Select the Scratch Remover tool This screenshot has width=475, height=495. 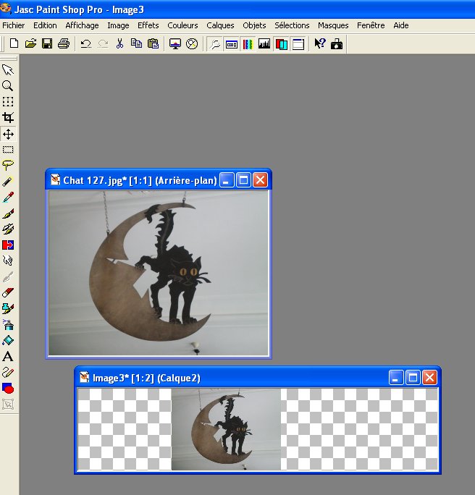8,277
